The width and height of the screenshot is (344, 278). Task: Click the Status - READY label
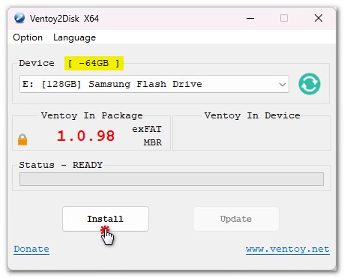pos(61,165)
